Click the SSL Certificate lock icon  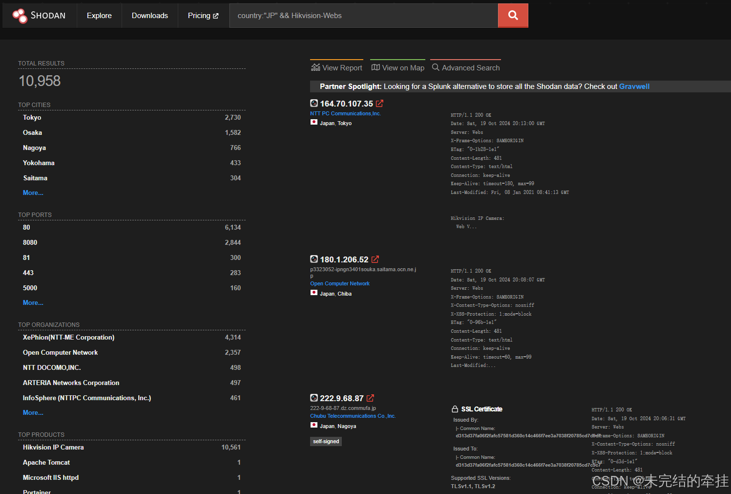pos(455,409)
